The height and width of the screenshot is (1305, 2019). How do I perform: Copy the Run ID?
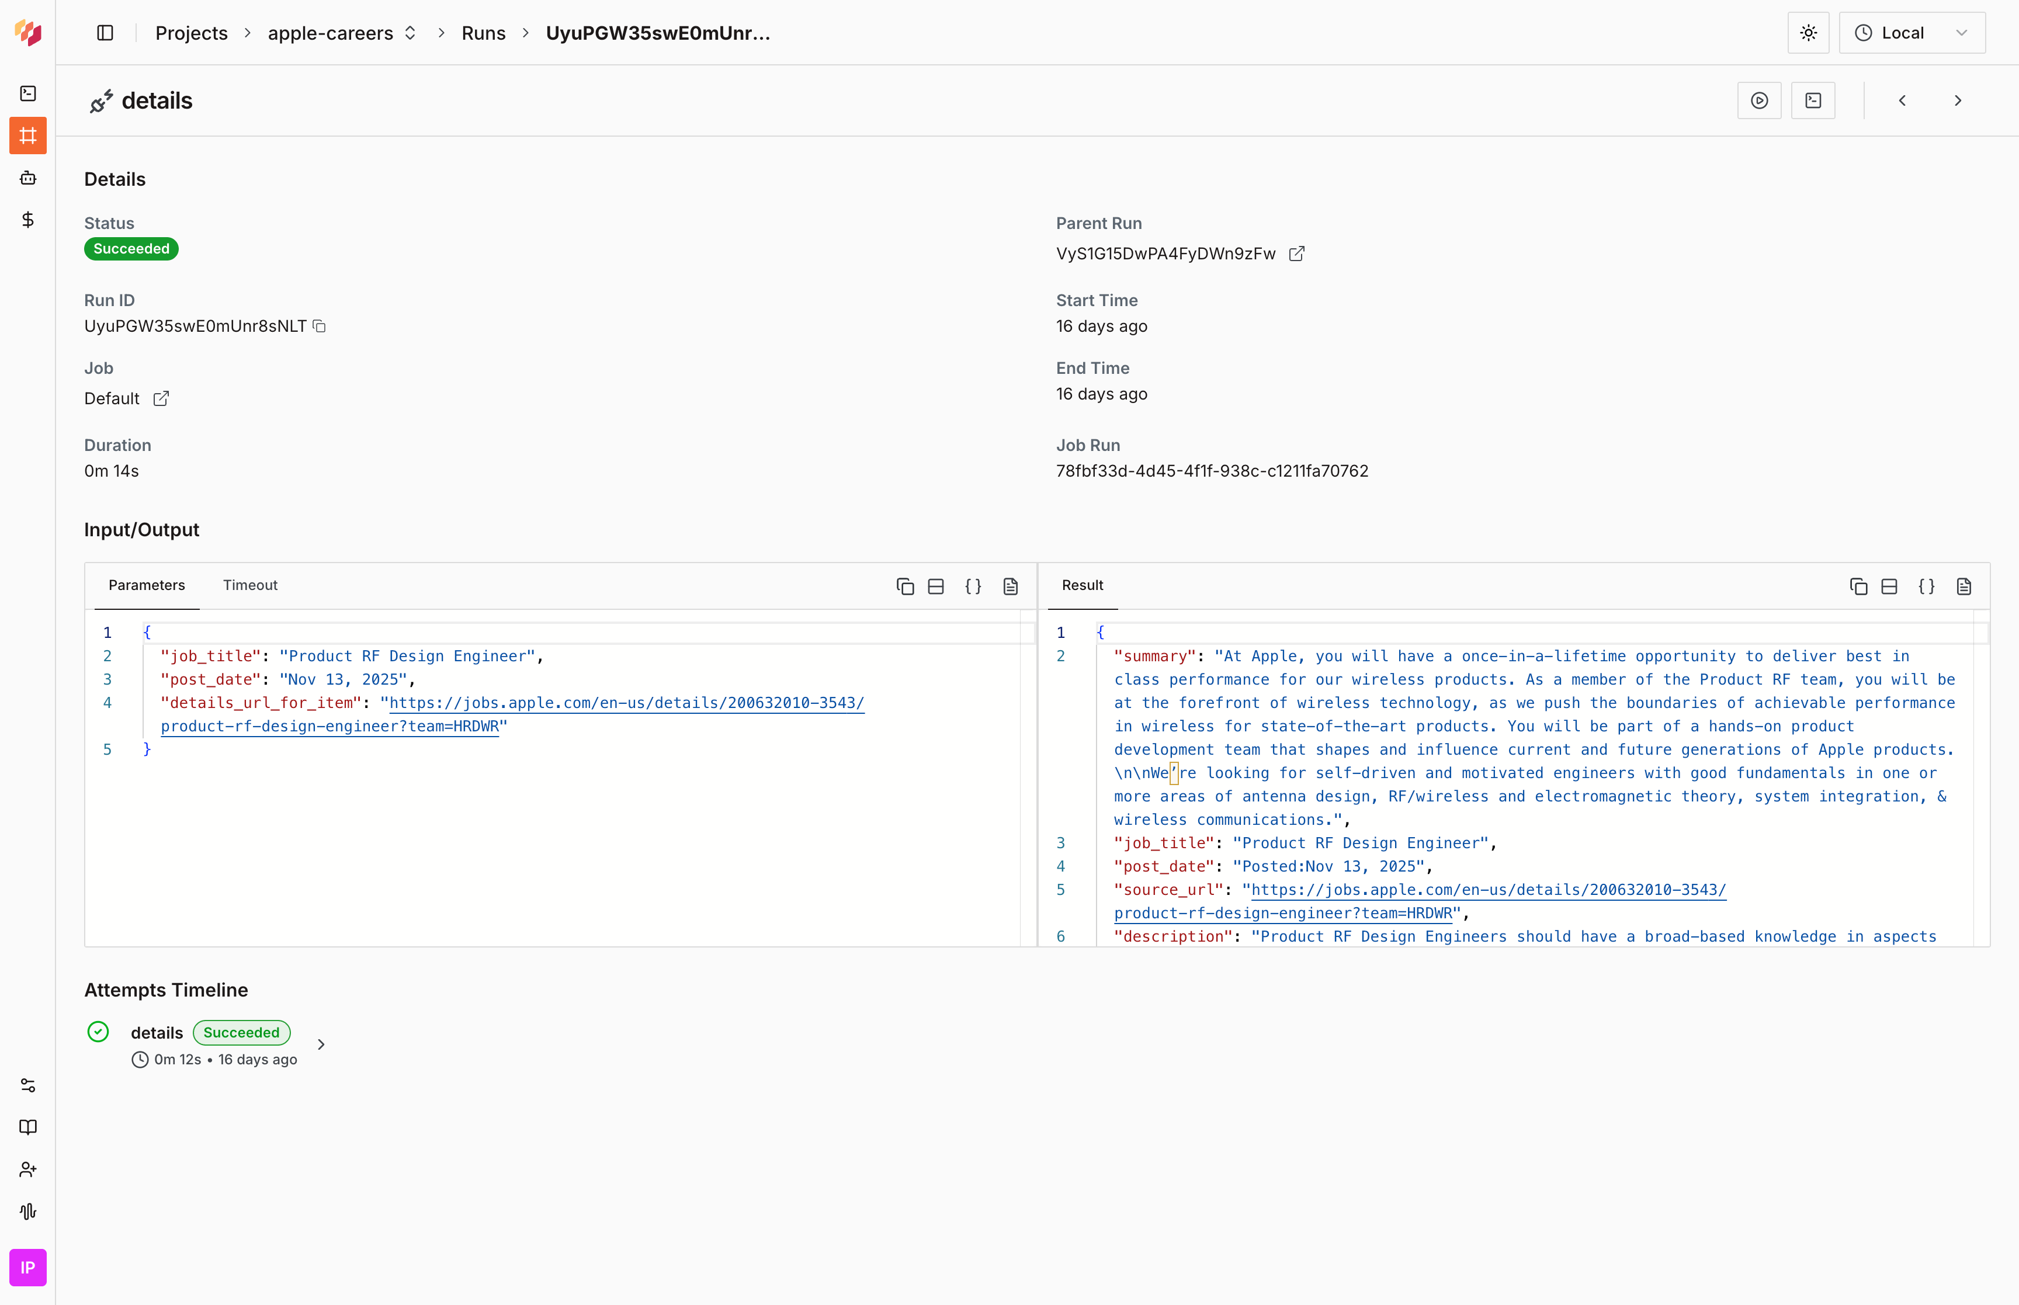pyautogui.click(x=320, y=326)
